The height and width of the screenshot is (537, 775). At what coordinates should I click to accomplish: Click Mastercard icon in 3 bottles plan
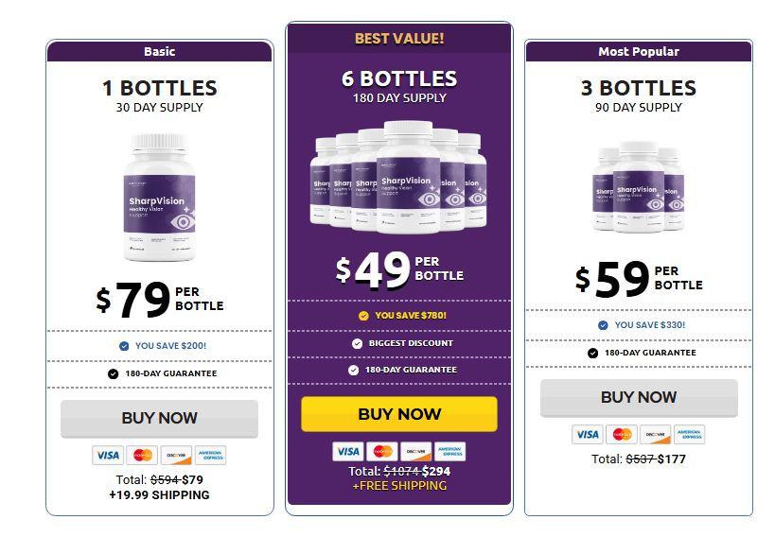click(621, 435)
